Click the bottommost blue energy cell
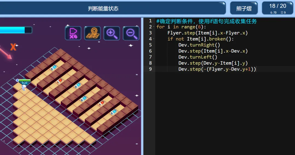Viewport: 295px width, 155px height. pyautogui.click(x=114, y=112)
